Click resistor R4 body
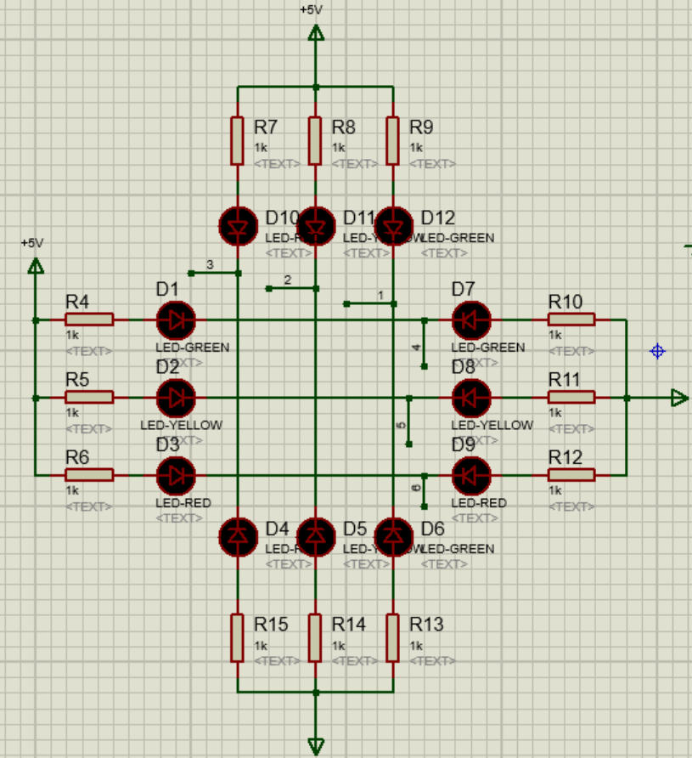The width and height of the screenshot is (692, 758). point(89,320)
